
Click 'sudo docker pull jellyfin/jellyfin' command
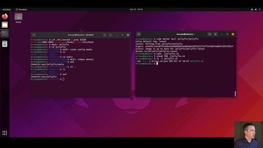pos(178,39)
